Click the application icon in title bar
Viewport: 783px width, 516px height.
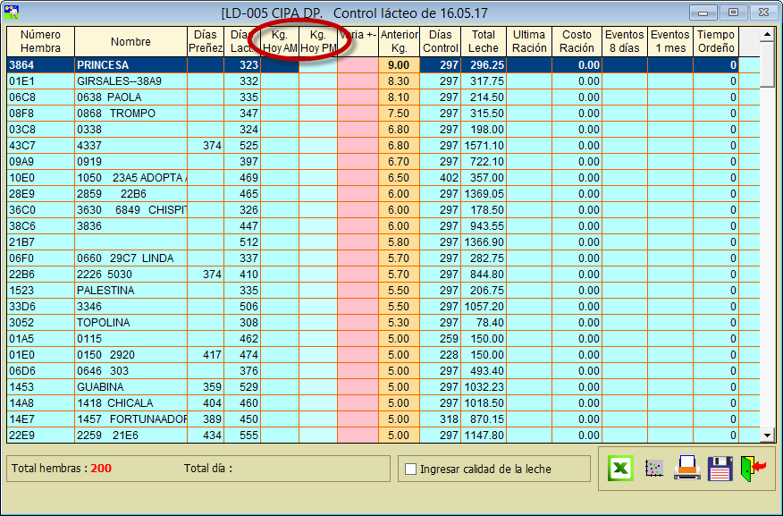(x=13, y=13)
